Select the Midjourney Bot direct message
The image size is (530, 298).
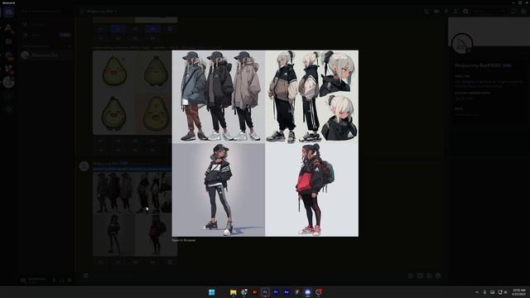[46, 55]
